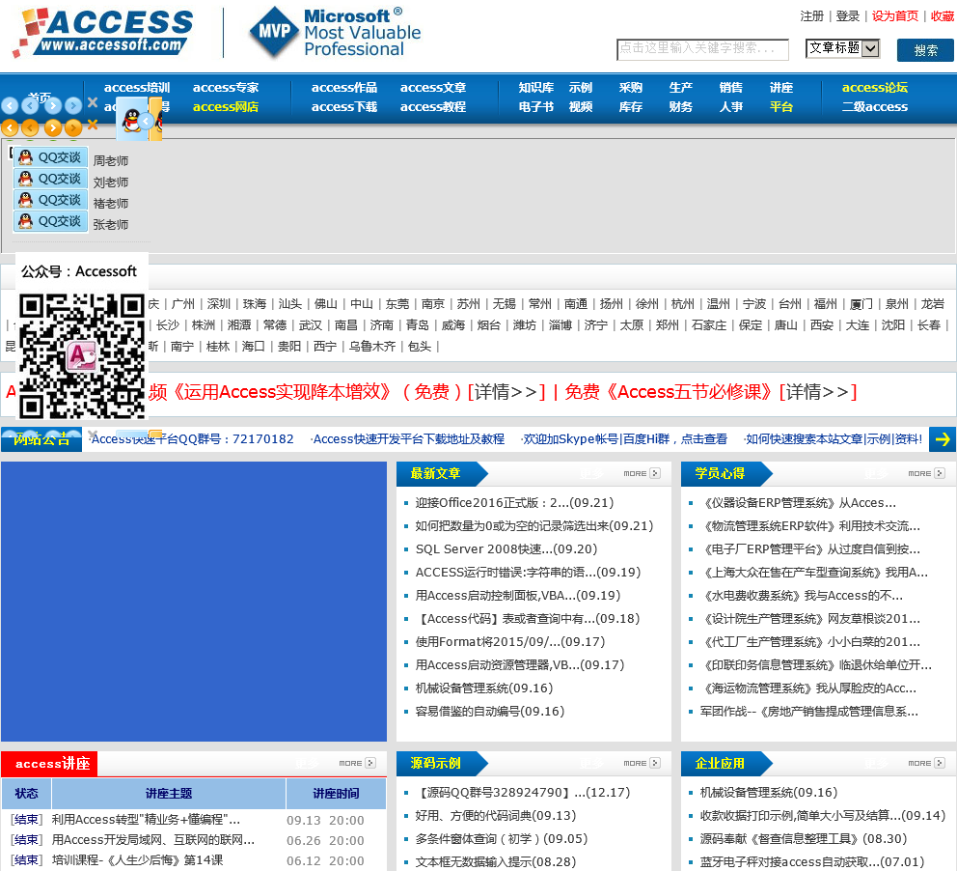Screen dimensions: 957x871
Task: Open QQ chat with 刘老师
Action: tap(51, 179)
